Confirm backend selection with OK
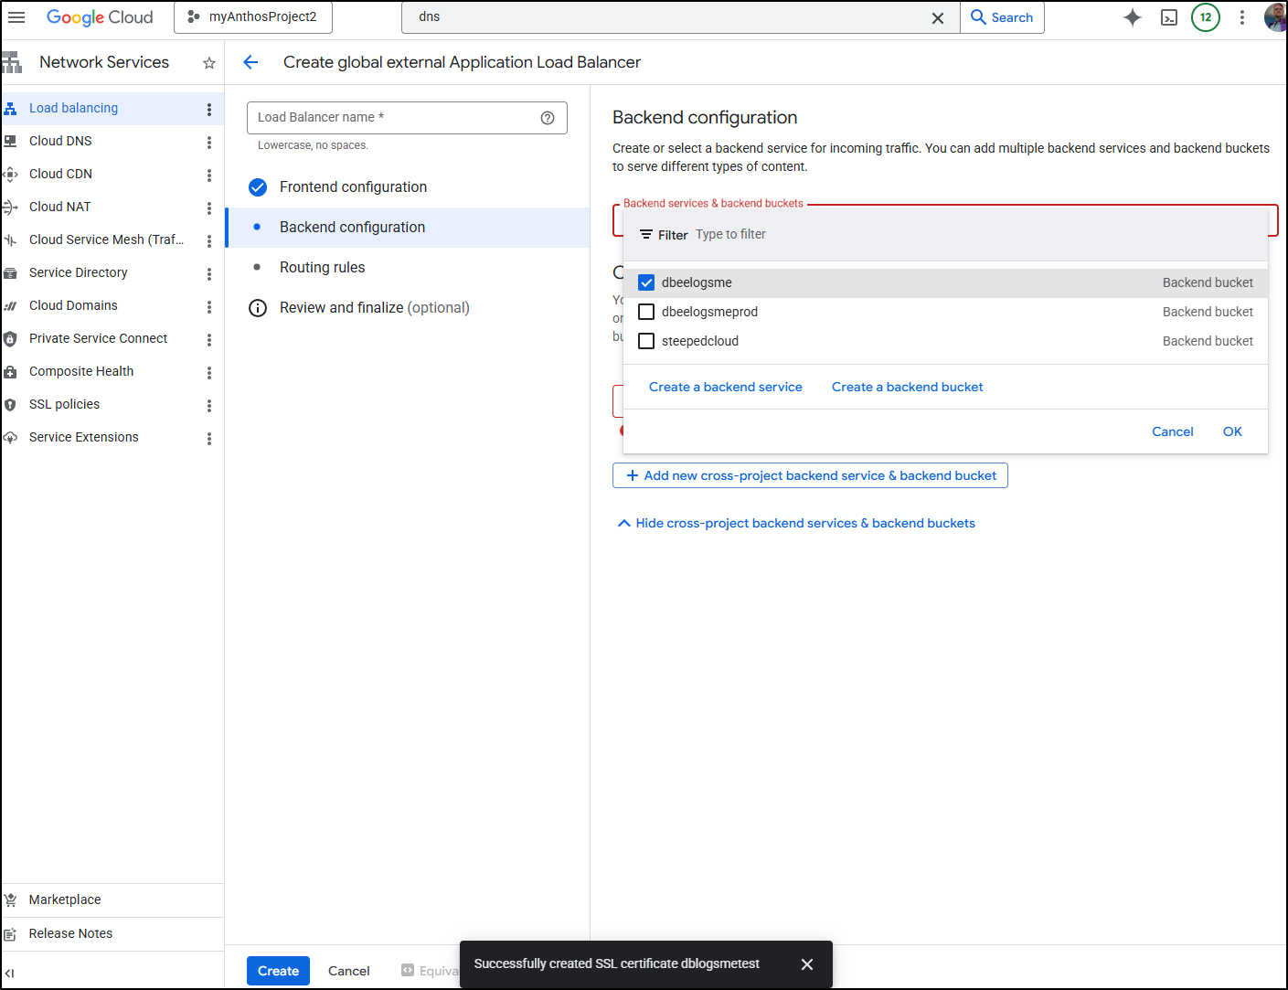 click(x=1232, y=431)
